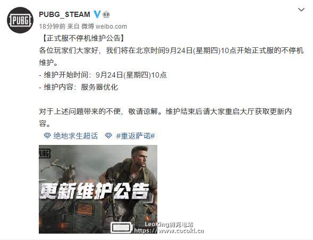Click the 【正式服不停机维护公告】 title line
Image resolution: width=313 pixels, height=240 pixels.
tap(83, 38)
